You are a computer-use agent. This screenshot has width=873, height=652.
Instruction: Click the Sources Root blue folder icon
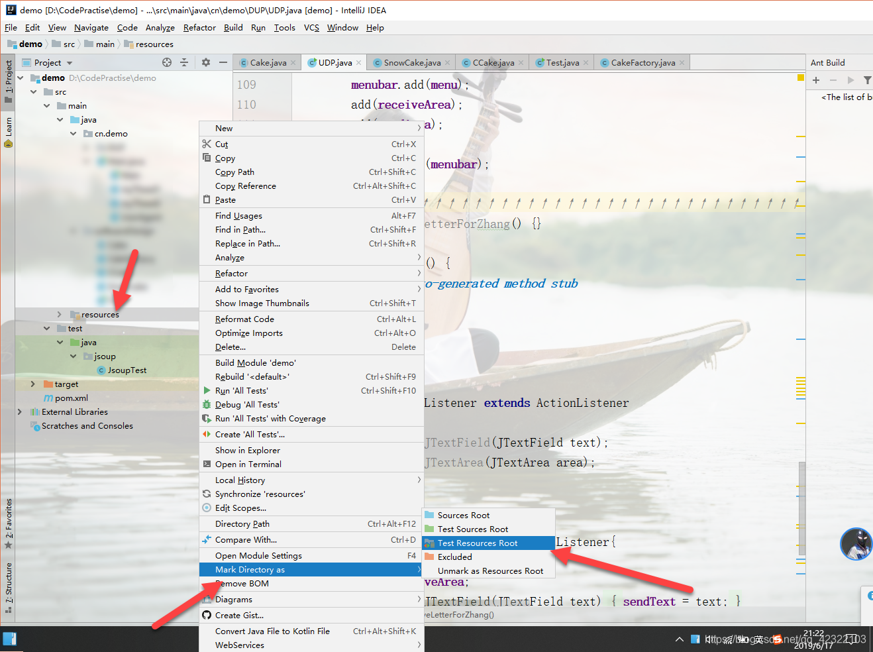click(x=429, y=515)
